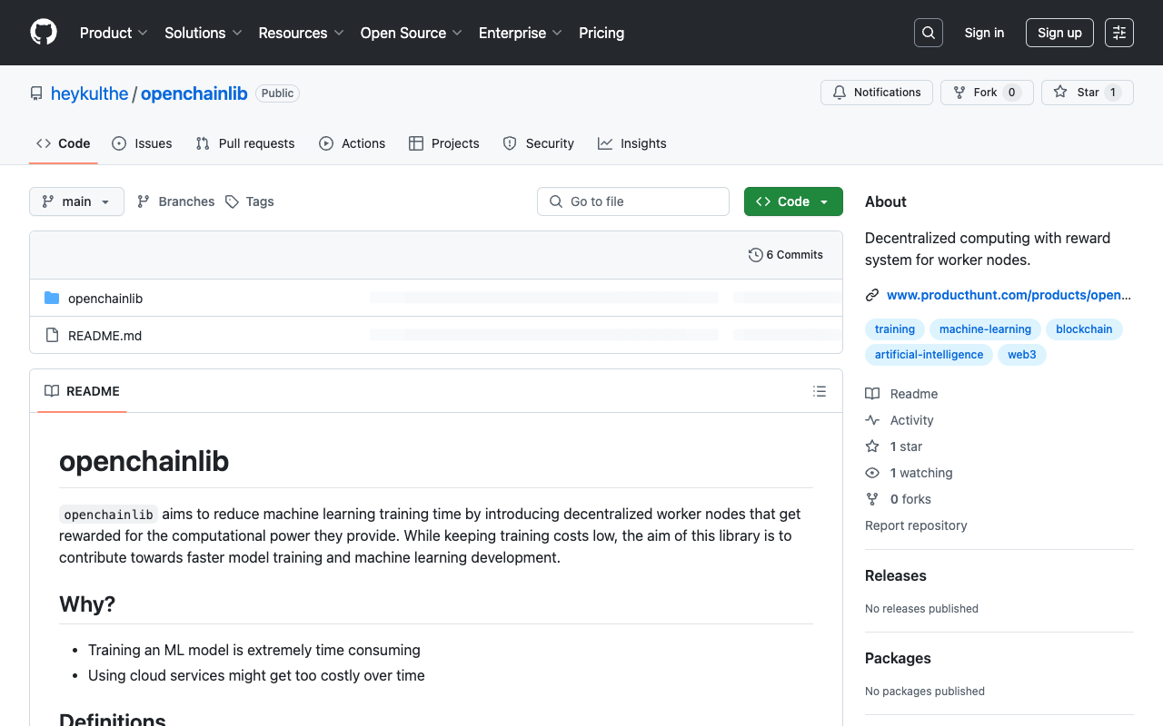Select the machine-learning topic tag
The height and width of the screenshot is (726, 1163).
click(x=985, y=329)
